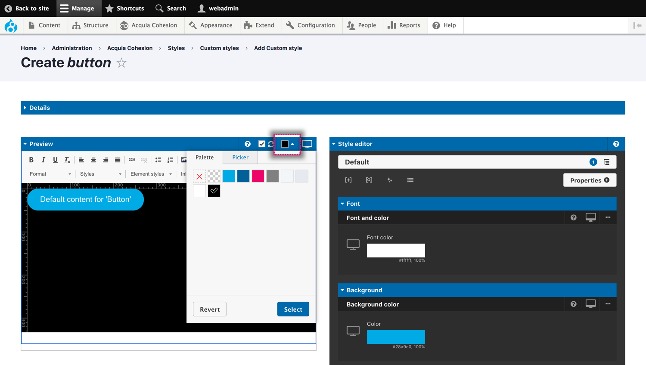
Task: Click the three-dots menu for Font and color
Action: 608,217
